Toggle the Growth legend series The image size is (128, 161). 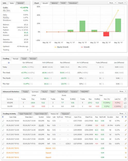click(x=85, y=47)
